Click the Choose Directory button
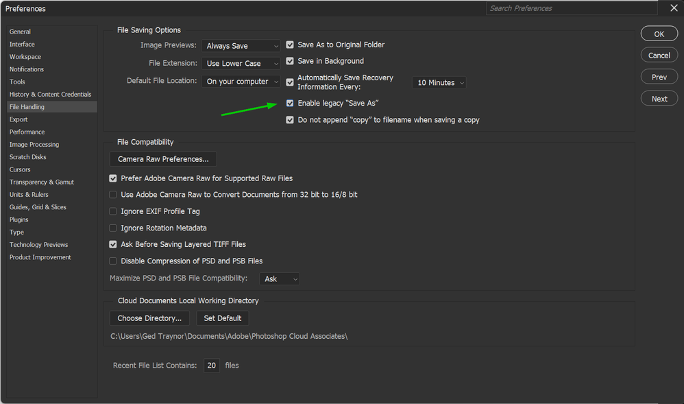Screen dimensions: 684x404 coord(149,318)
